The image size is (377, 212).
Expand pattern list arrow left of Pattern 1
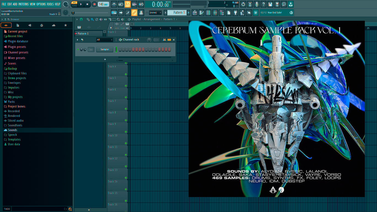pyautogui.click(x=166, y=12)
